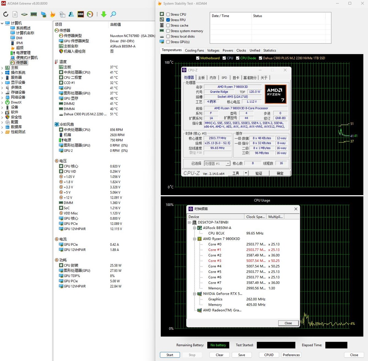Open the Report wizard document icon
This screenshot has height=361, width=368.
pyautogui.click(x=15, y=14)
